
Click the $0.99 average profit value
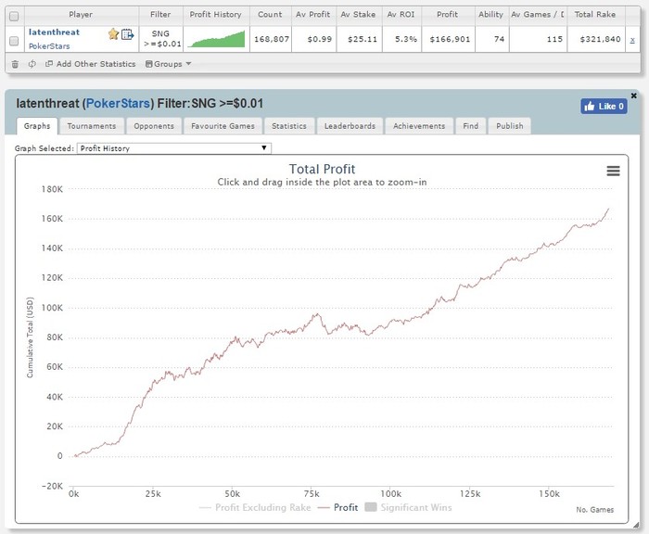[x=320, y=39]
